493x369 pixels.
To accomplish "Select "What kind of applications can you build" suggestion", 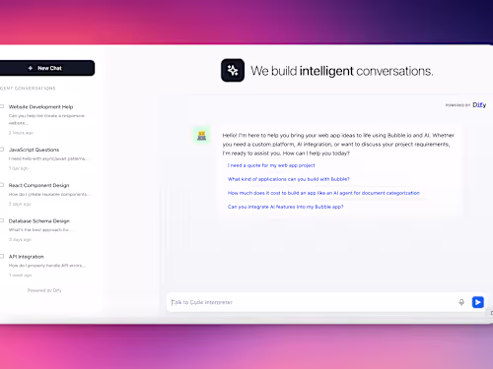I will (x=289, y=179).
